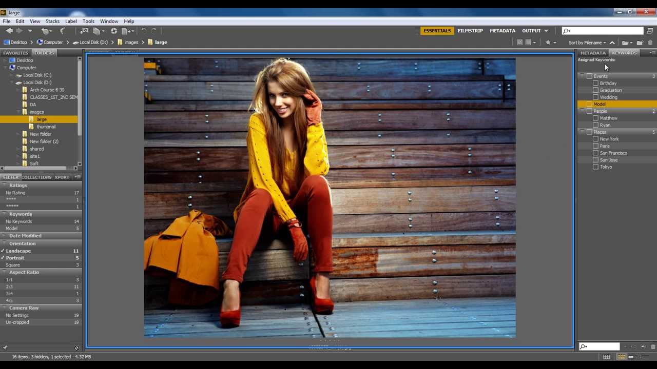Rotate image 90° clockwise

pos(154,31)
